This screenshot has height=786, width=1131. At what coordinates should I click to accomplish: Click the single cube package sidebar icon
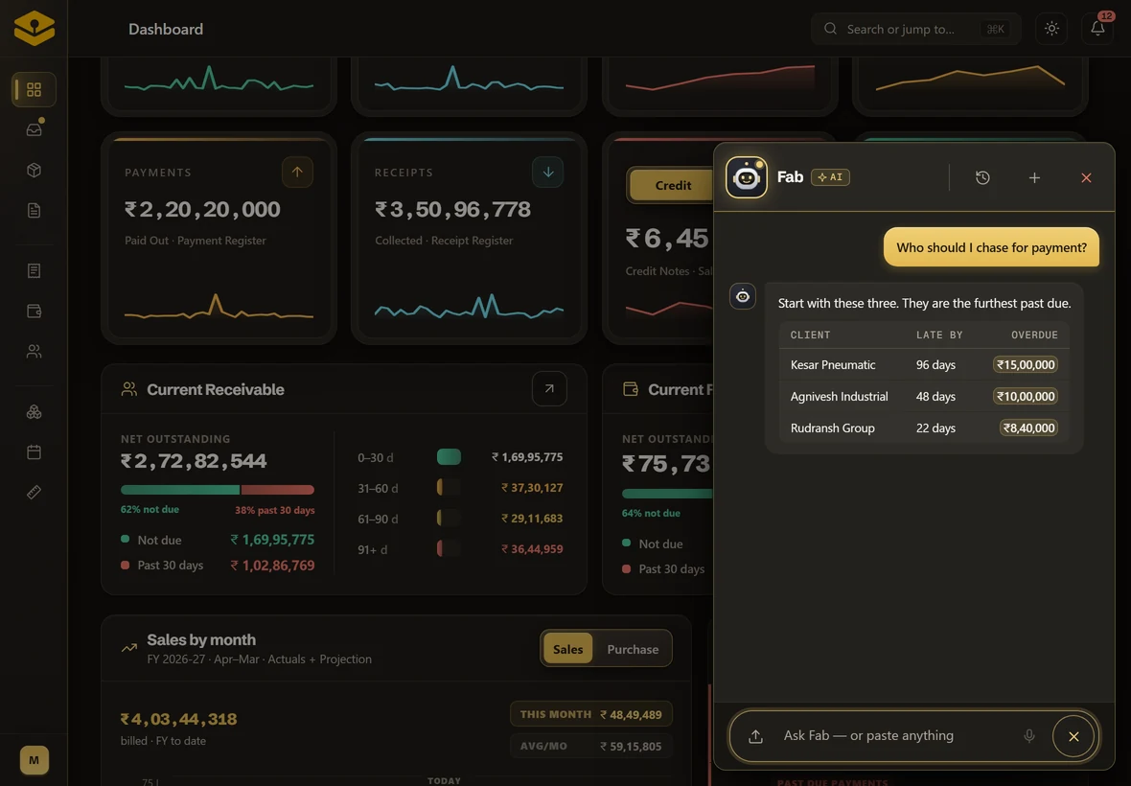coord(34,171)
